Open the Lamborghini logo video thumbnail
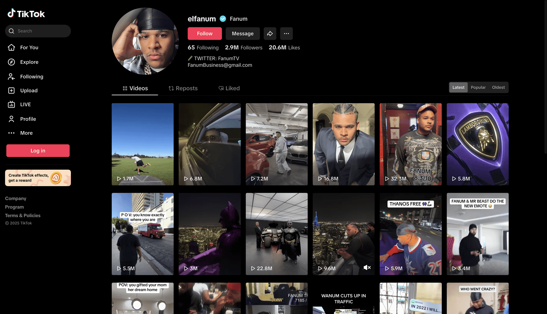547x314 pixels. tap(477, 144)
